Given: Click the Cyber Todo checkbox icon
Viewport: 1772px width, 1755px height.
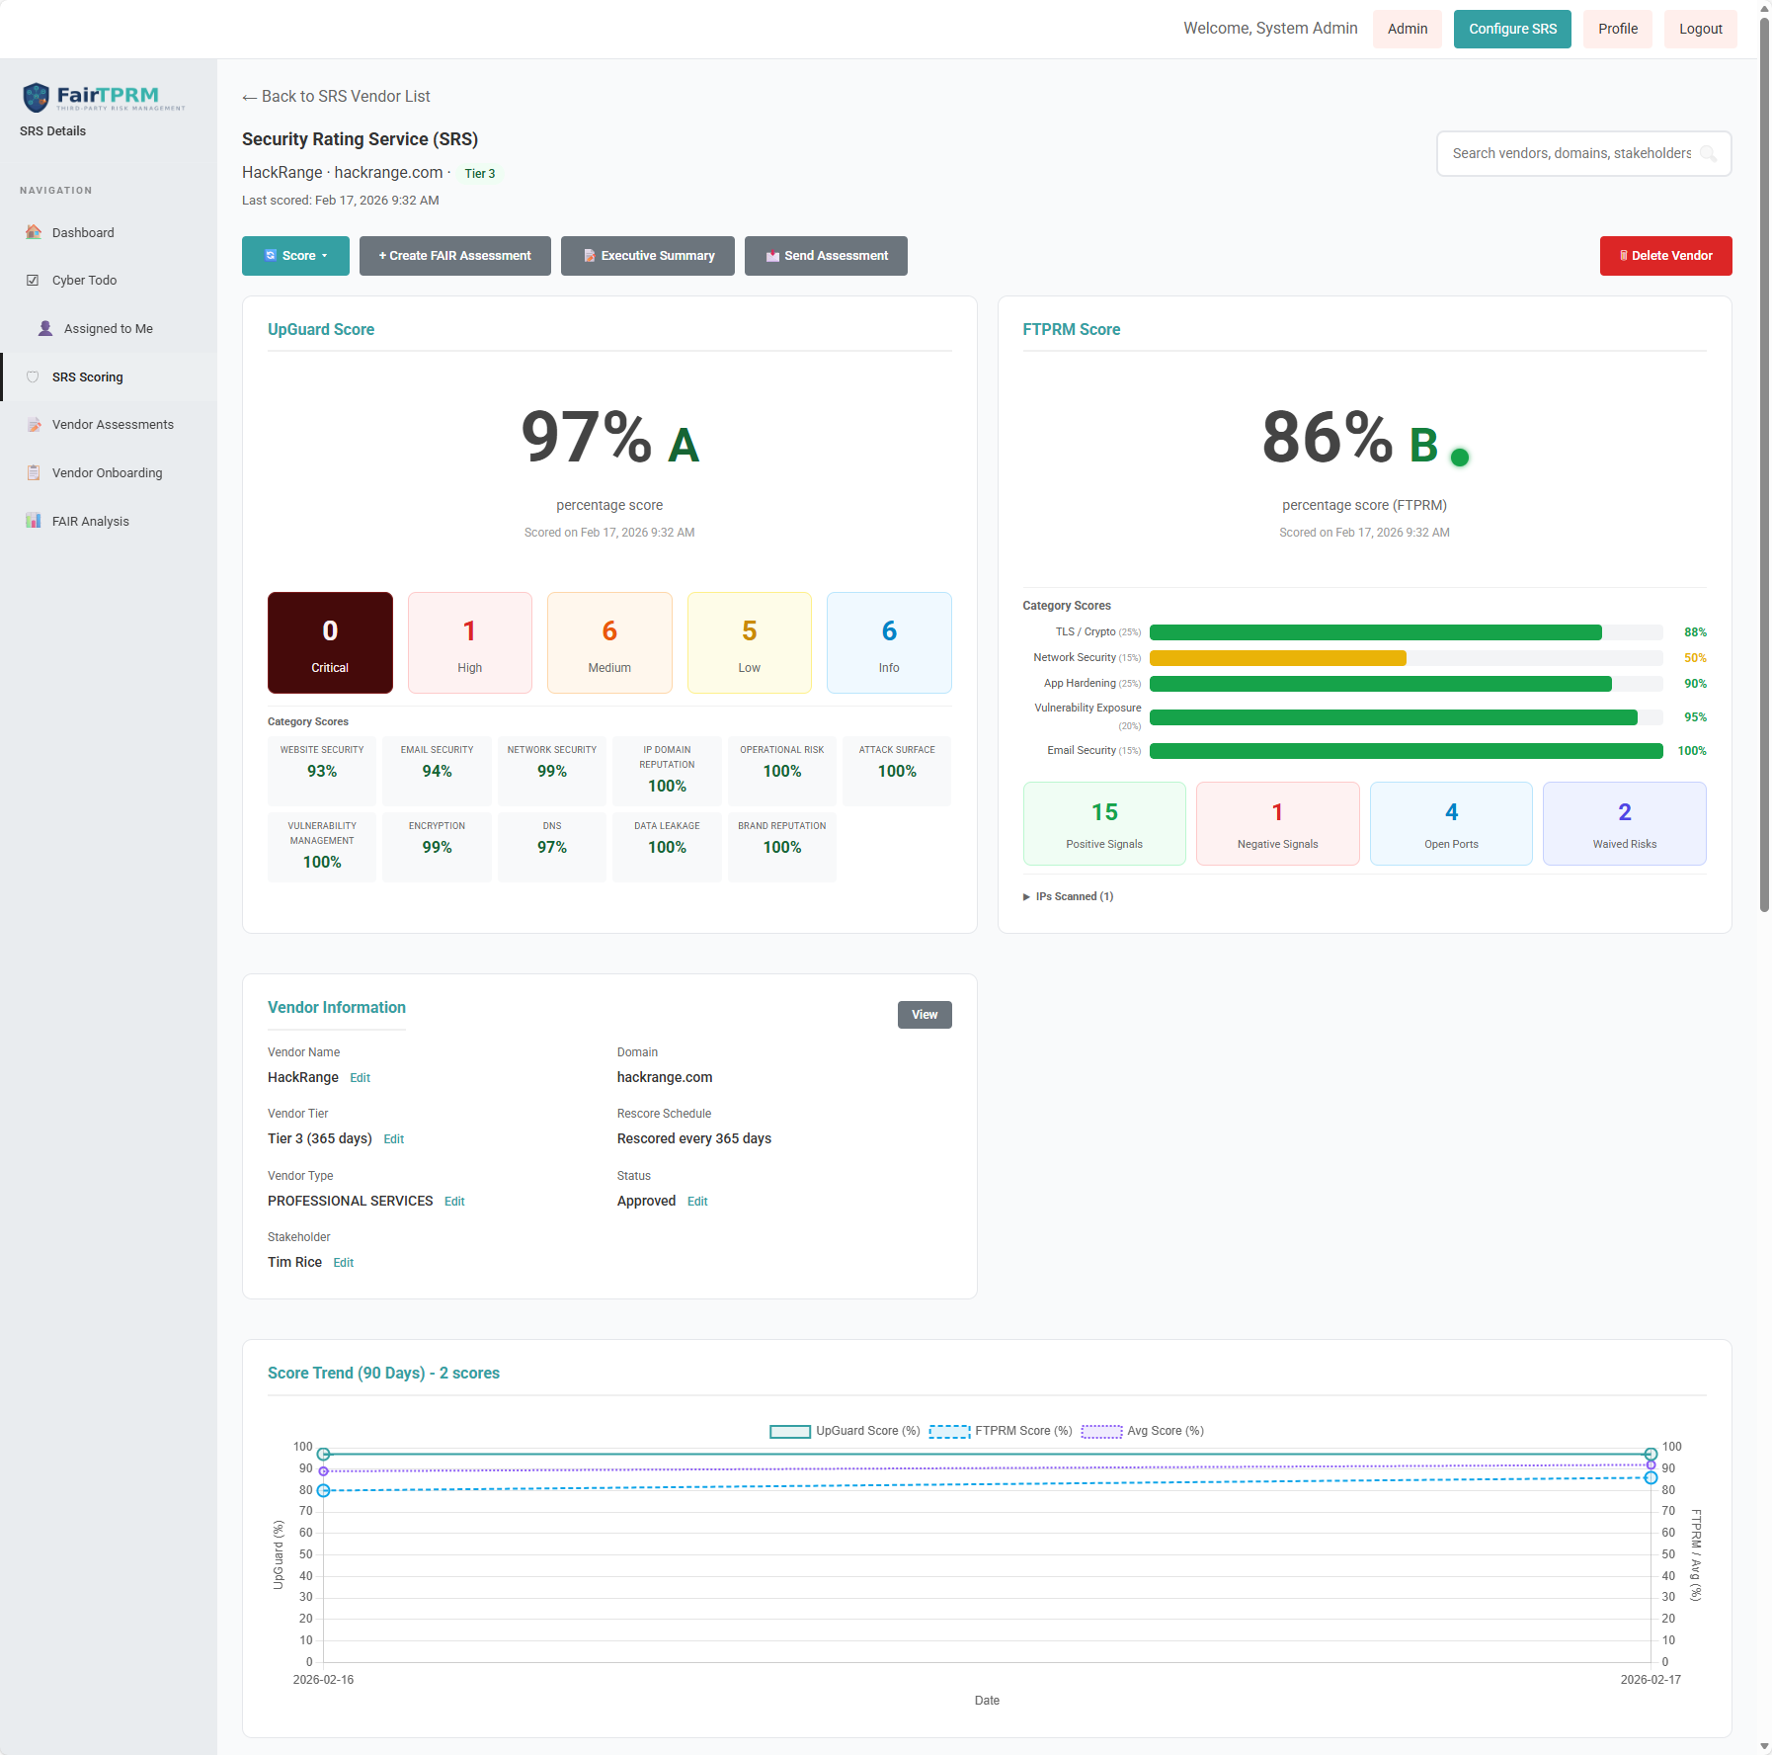Looking at the screenshot, I should (x=34, y=281).
